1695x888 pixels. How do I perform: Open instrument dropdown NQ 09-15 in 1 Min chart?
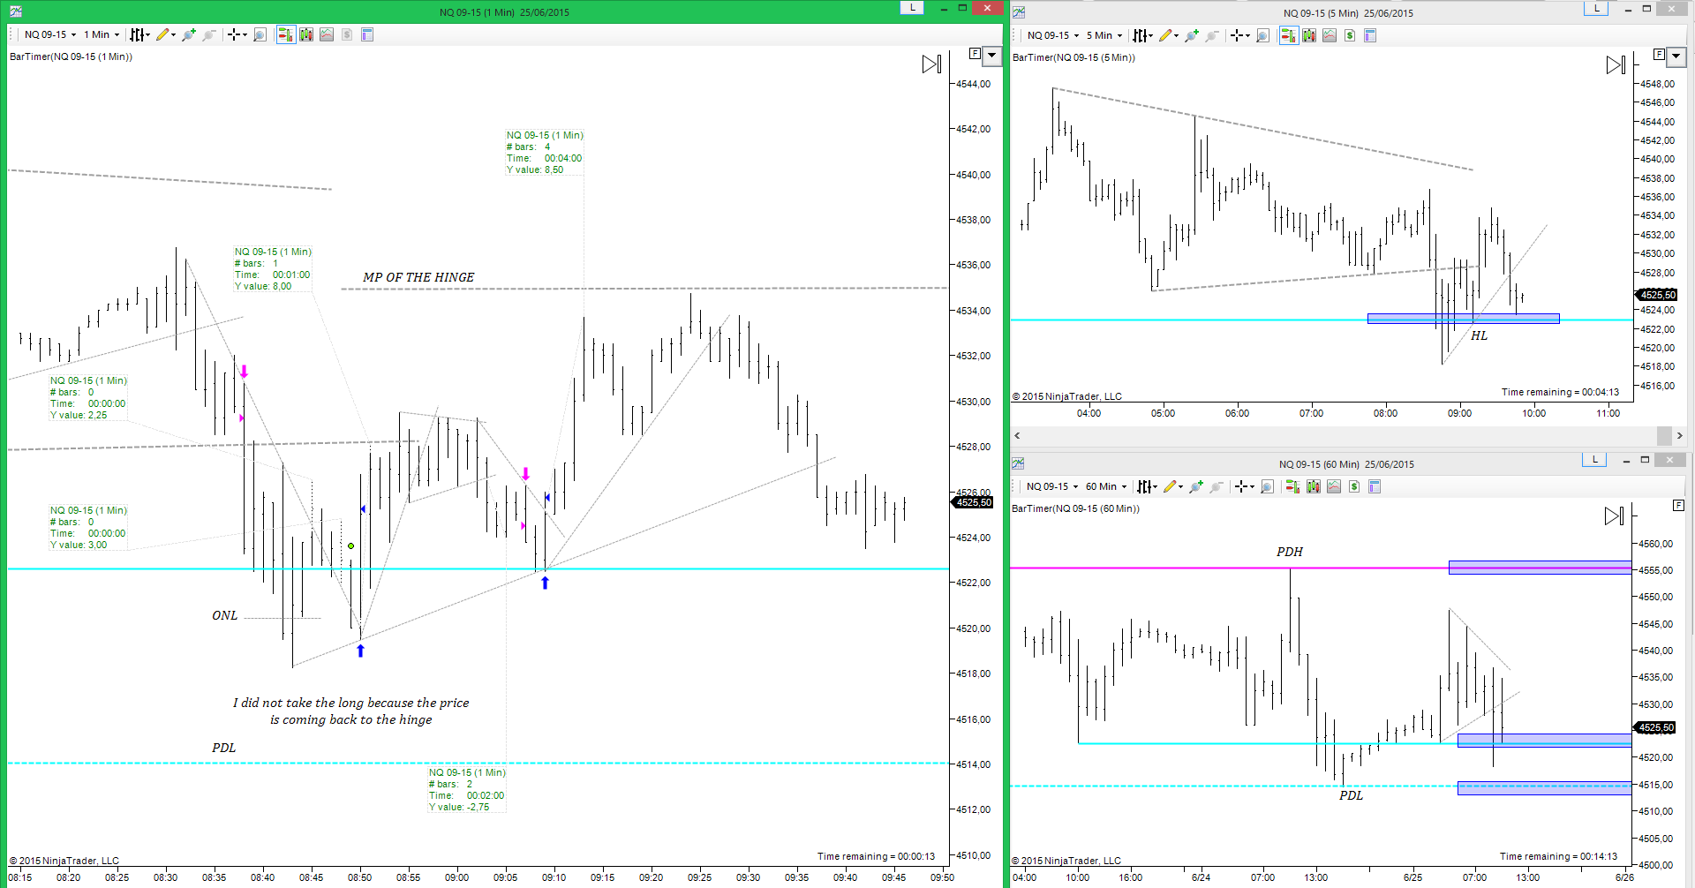click(49, 34)
